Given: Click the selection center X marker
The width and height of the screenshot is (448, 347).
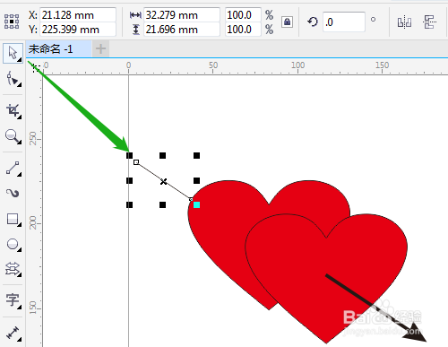Looking at the screenshot, I should pos(163,181).
